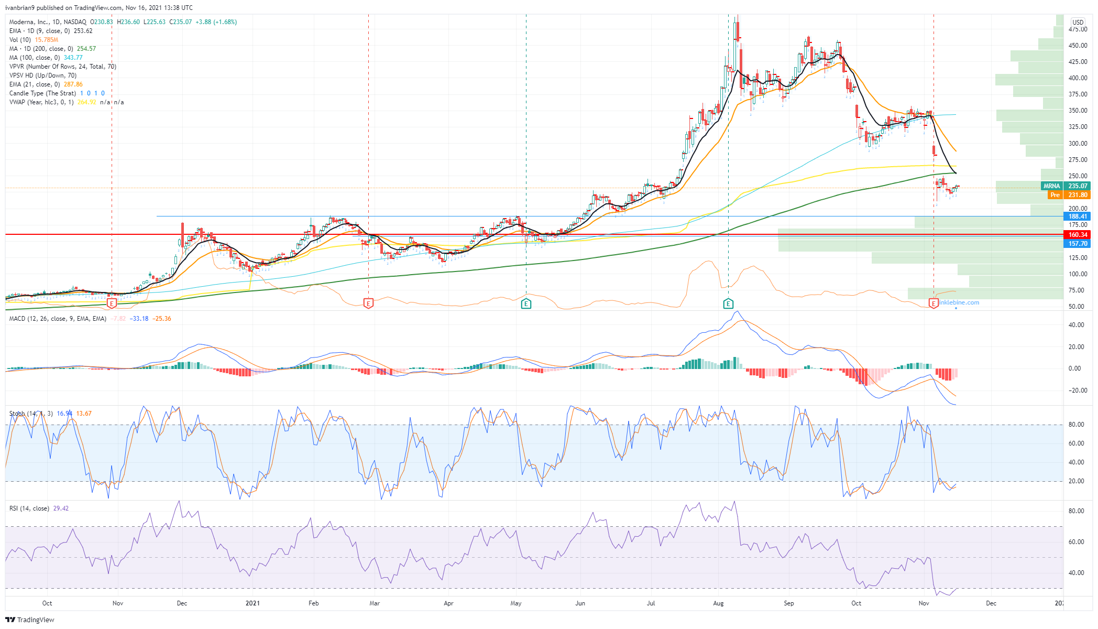Click the orange Pre 231.80 price label

[x=1069, y=195]
